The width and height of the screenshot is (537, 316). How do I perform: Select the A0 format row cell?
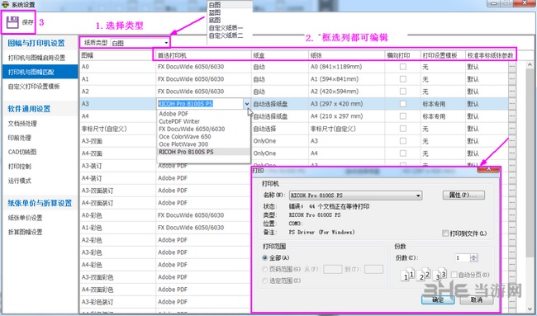click(x=117, y=67)
